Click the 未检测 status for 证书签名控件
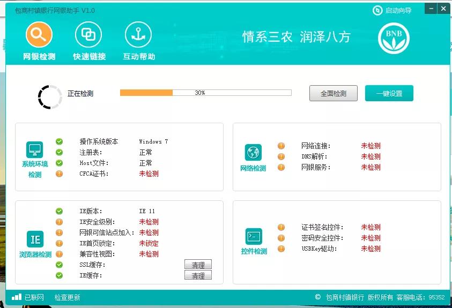The height and width of the screenshot is (308, 452). [371, 227]
